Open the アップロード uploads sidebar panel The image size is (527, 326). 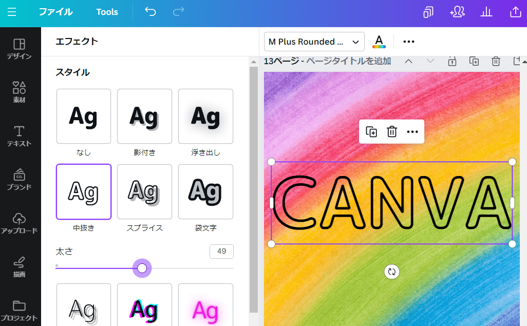pyautogui.click(x=19, y=223)
